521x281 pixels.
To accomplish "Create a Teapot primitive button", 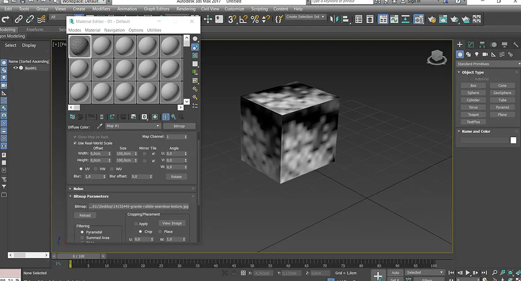I will (473, 115).
